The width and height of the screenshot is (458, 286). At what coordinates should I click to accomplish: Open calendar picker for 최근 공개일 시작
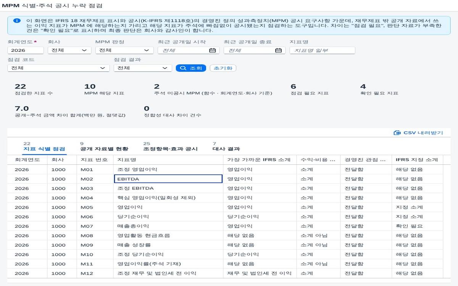(x=212, y=50)
